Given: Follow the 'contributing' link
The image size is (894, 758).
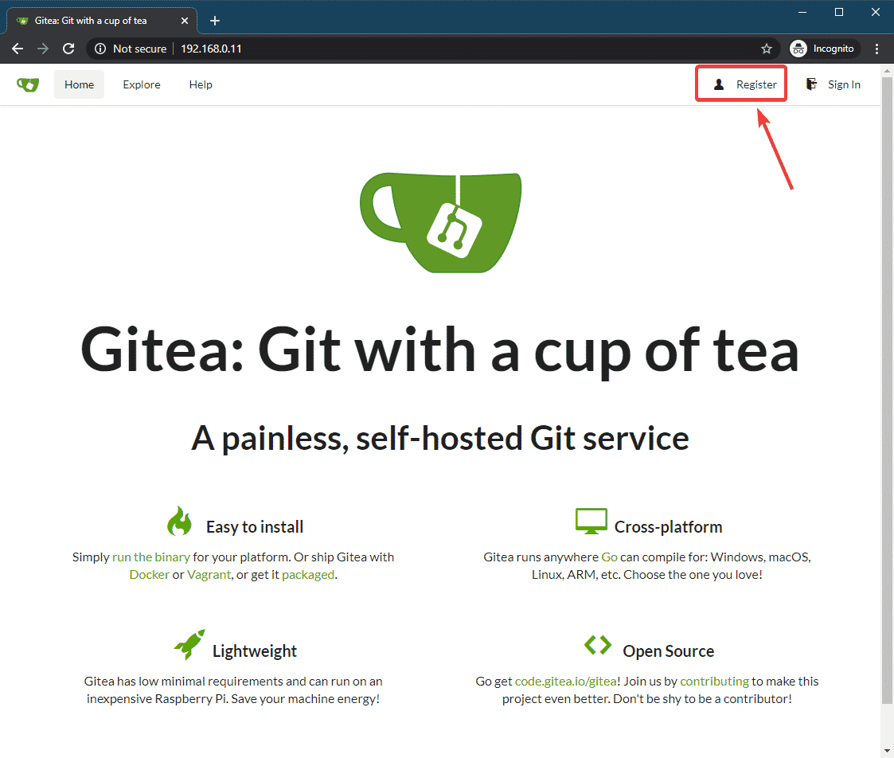Looking at the screenshot, I should coord(714,682).
